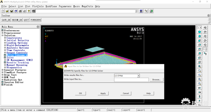Click the Fit View magnifier icon
The image size is (211, 112).
pyautogui.click(x=200, y=67)
